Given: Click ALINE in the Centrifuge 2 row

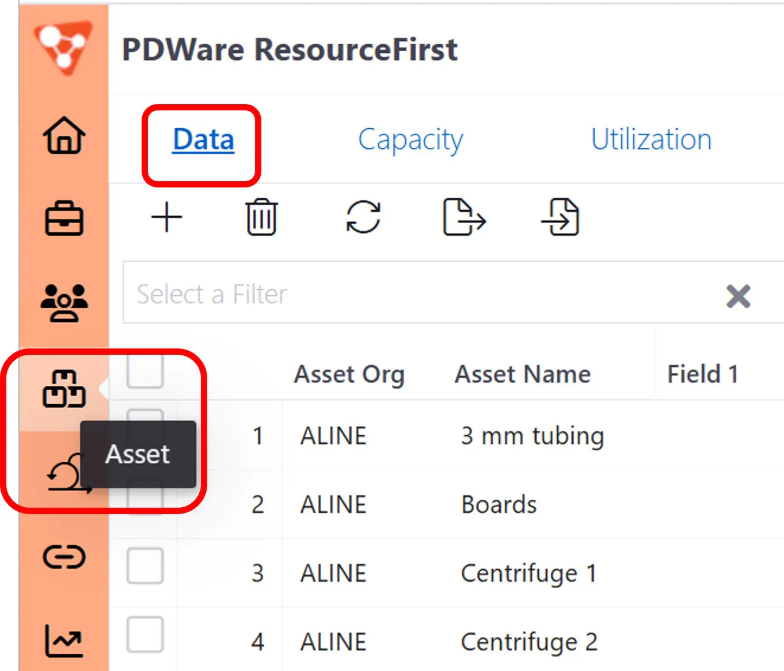Looking at the screenshot, I should 333,642.
